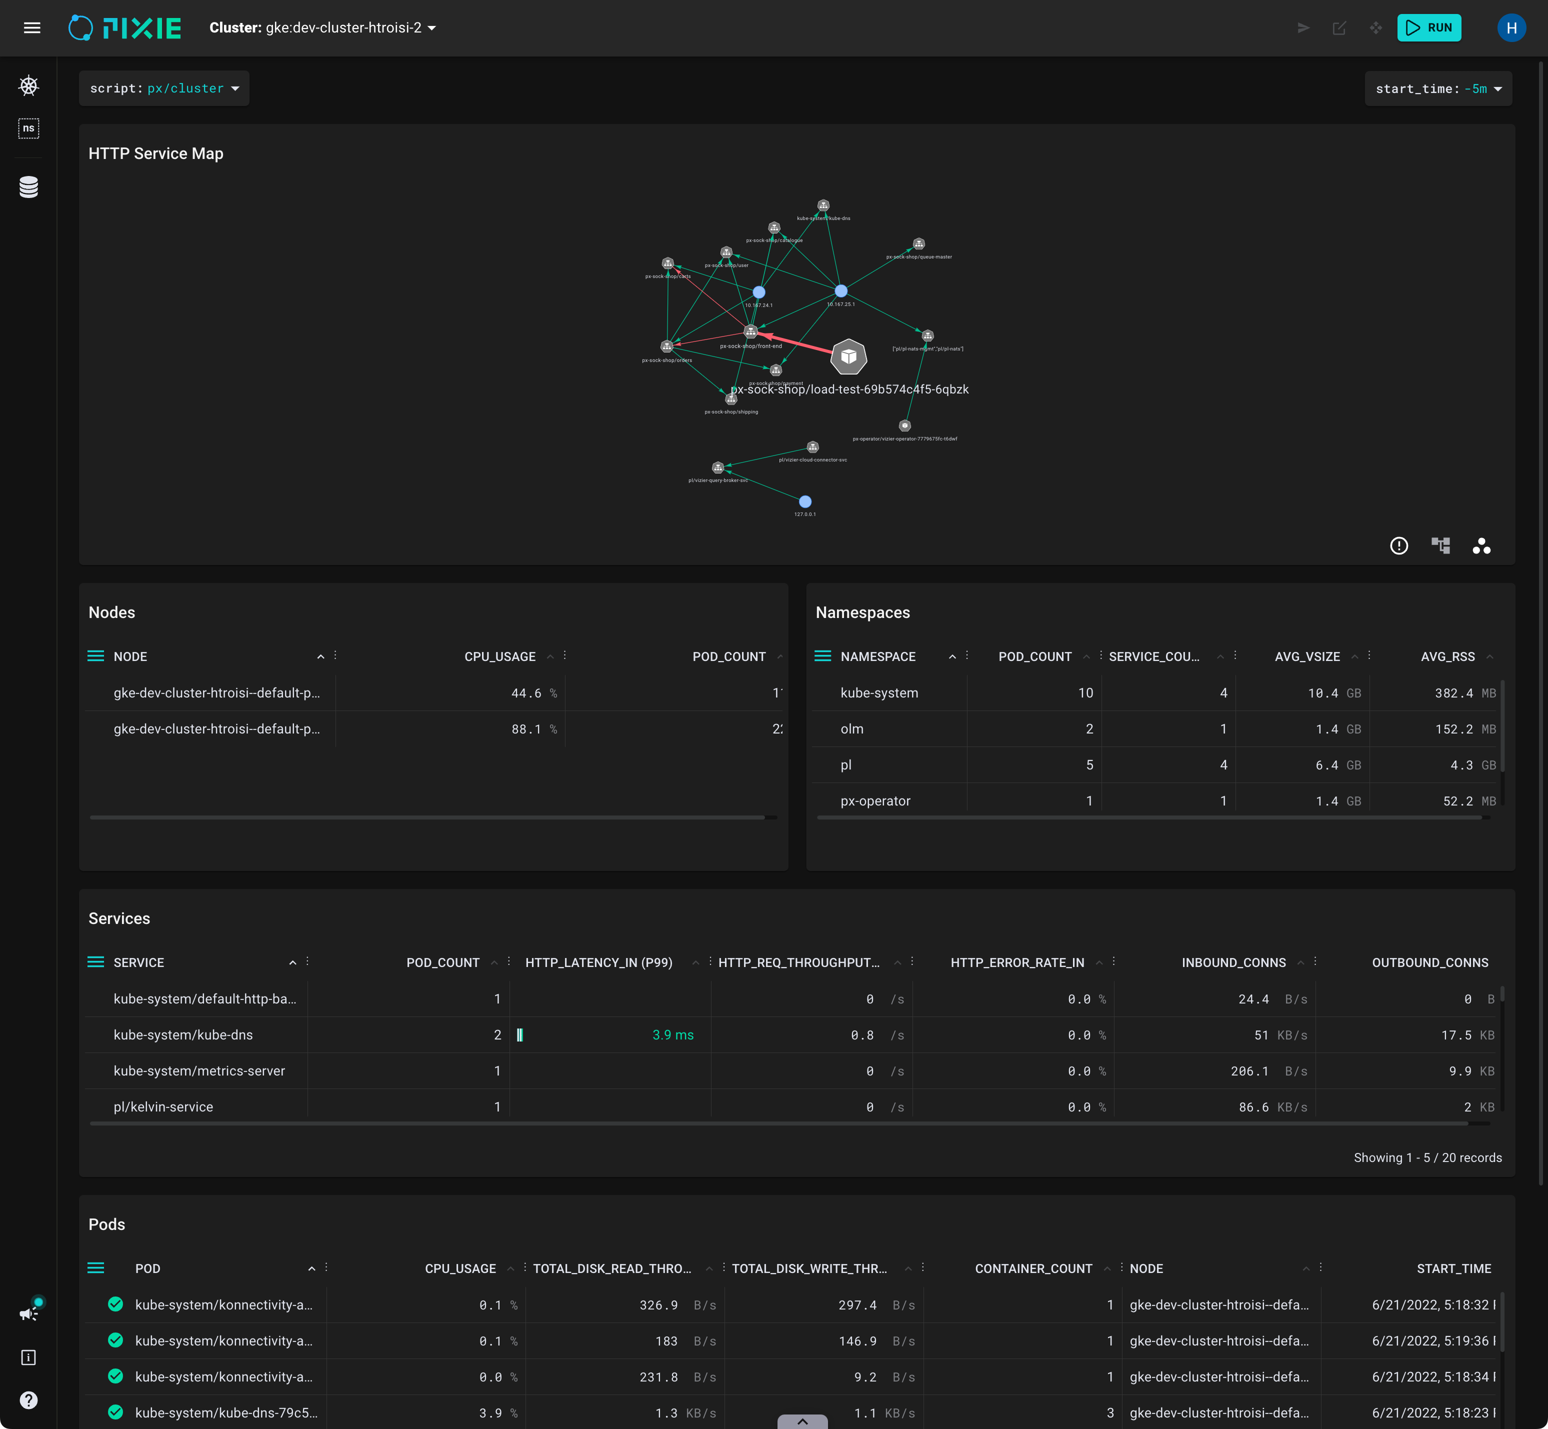The width and height of the screenshot is (1548, 1429).
Task: Sort Nodes table by CPU_USAGE column
Action: (499, 656)
